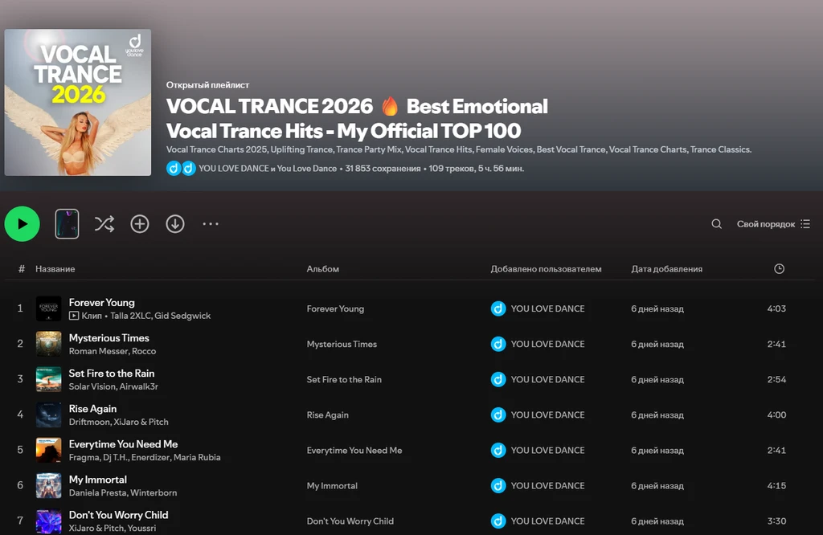Open YOU LOVE DANCE user on Forever Young row
This screenshot has height=535, width=823.
[547, 309]
